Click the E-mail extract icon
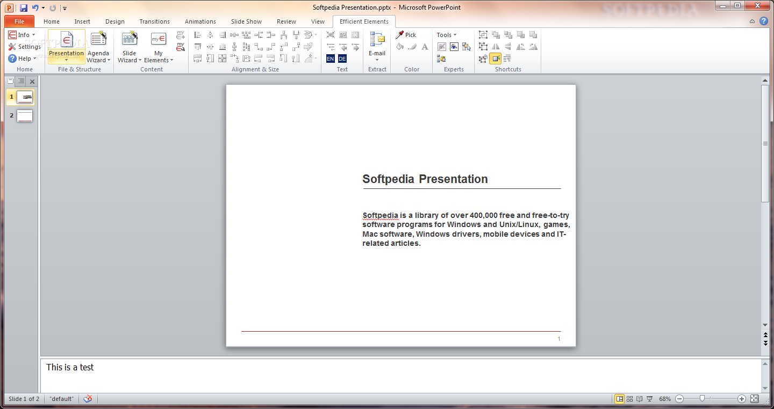Image resolution: width=774 pixels, height=409 pixels. click(x=377, y=40)
